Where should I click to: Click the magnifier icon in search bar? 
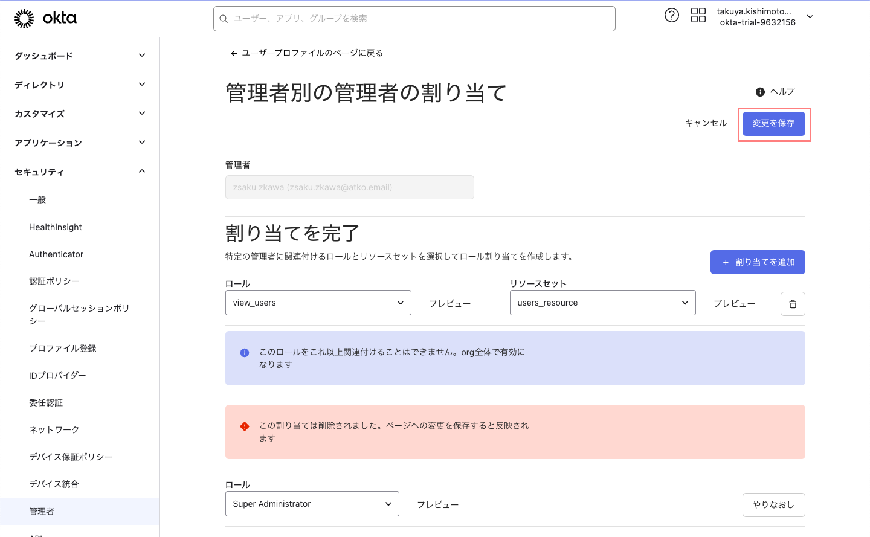click(x=224, y=19)
